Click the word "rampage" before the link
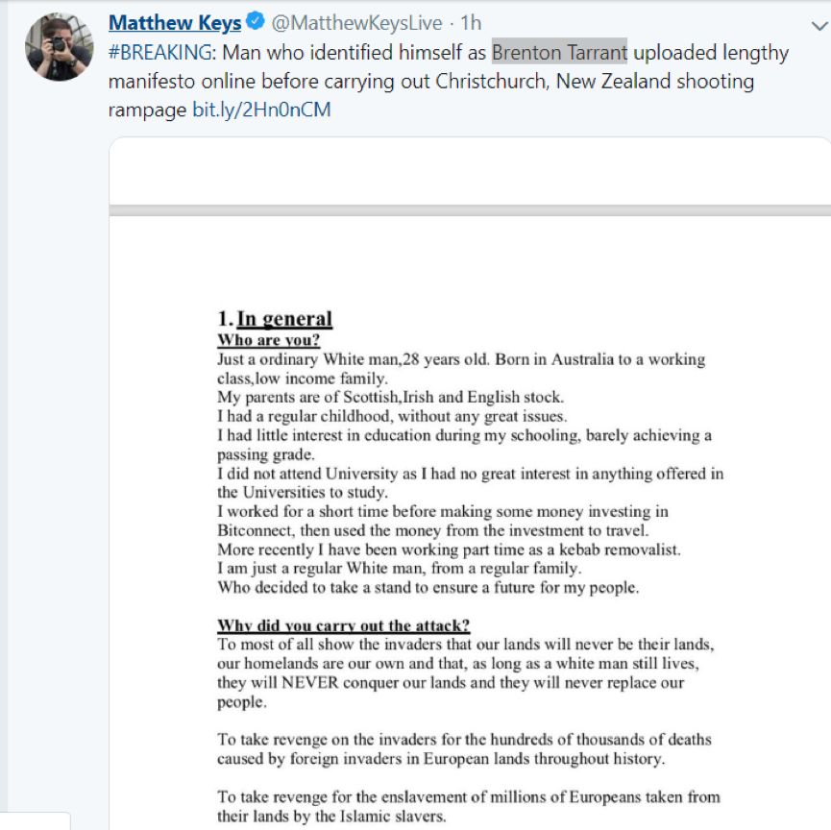 tap(147, 110)
